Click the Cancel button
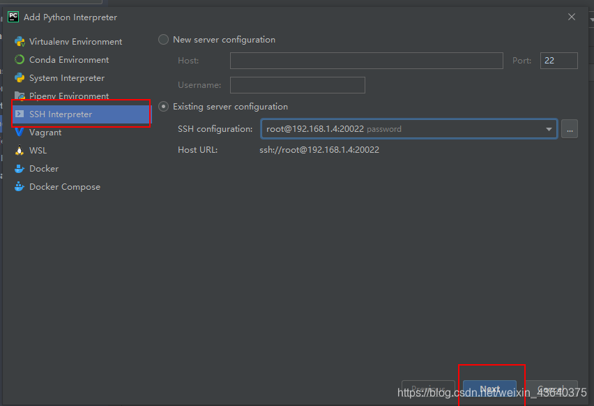 [x=551, y=389]
